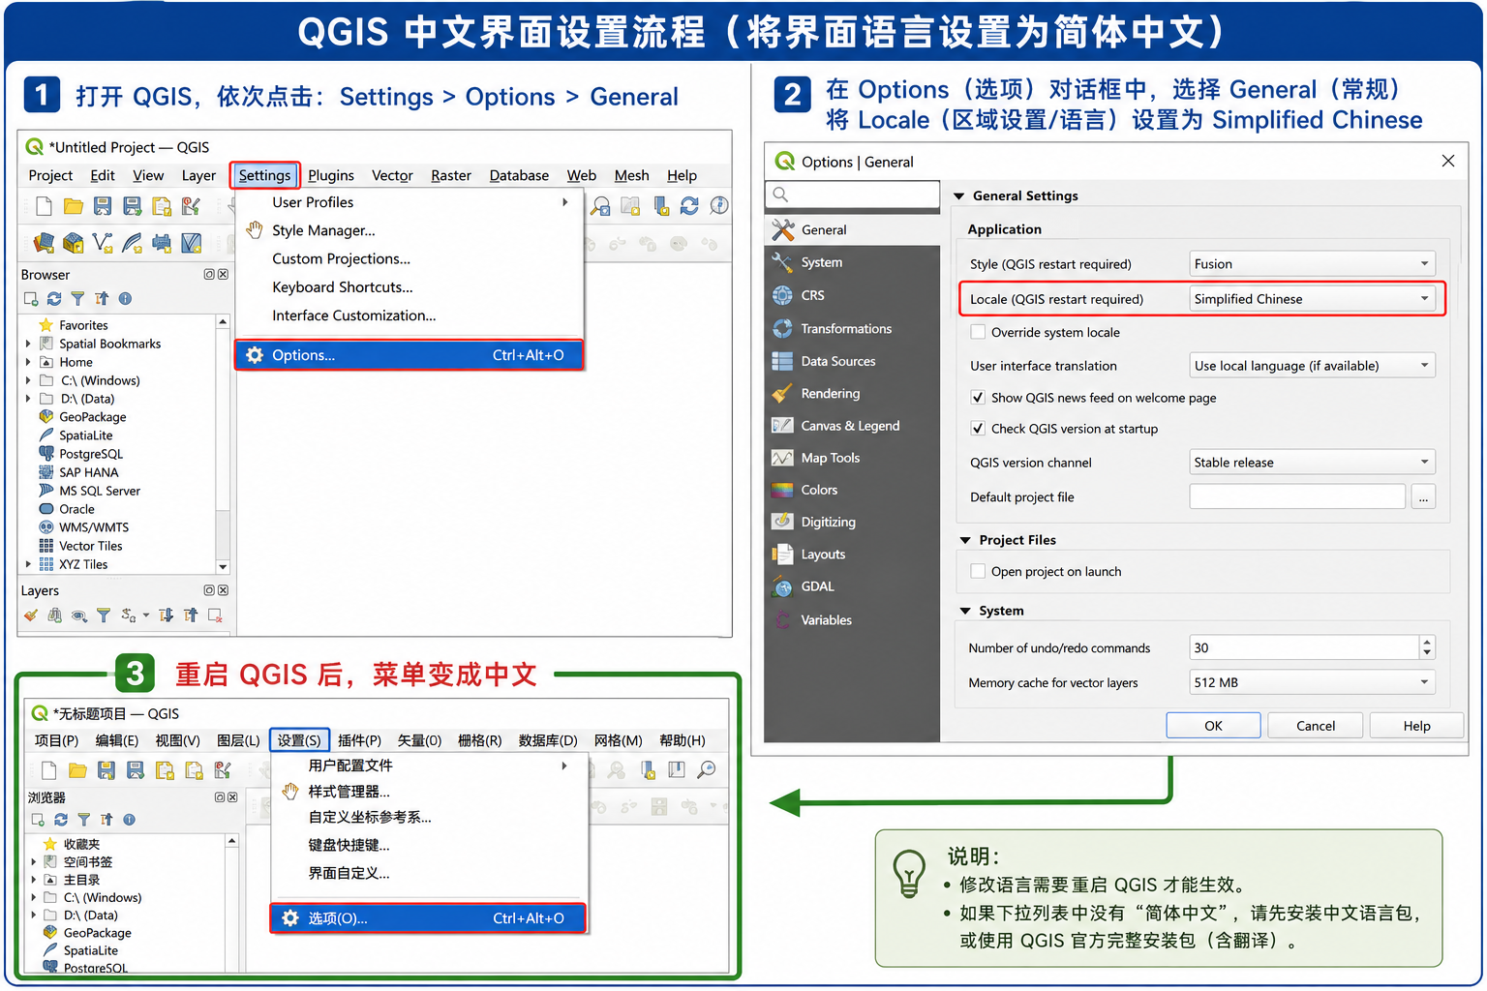The image size is (1487, 991).
Task: Enable Open project on launch checkbox
Action: (x=978, y=572)
